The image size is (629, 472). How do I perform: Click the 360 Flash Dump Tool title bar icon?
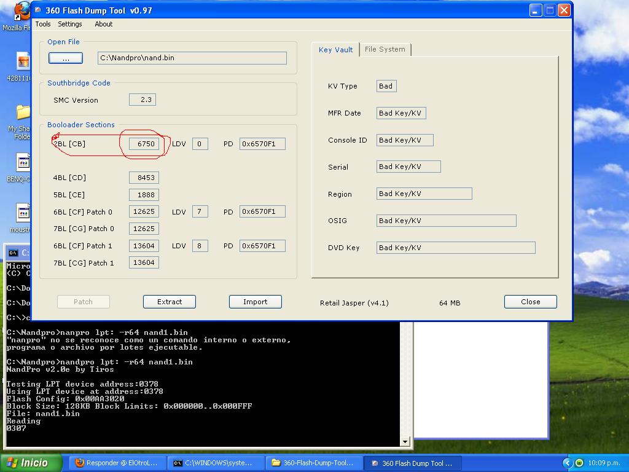pos(38,10)
